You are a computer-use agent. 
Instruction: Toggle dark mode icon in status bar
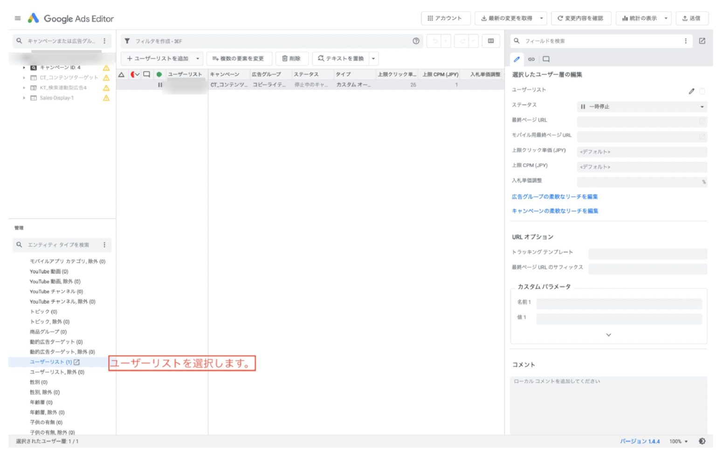(702, 441)
